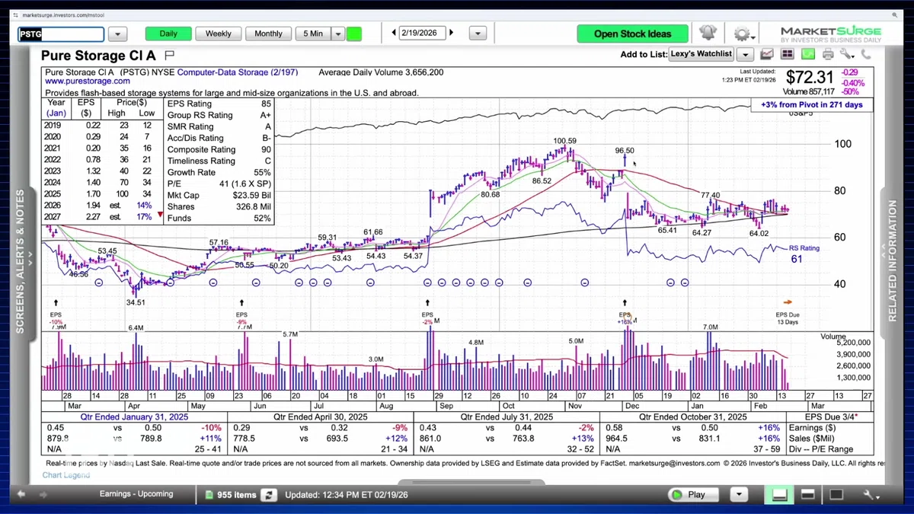Image resolution: width=914 pixels, height=514 pixels.
Task: Open the www.purestorage.com link
Action: [x=86, y=81]
